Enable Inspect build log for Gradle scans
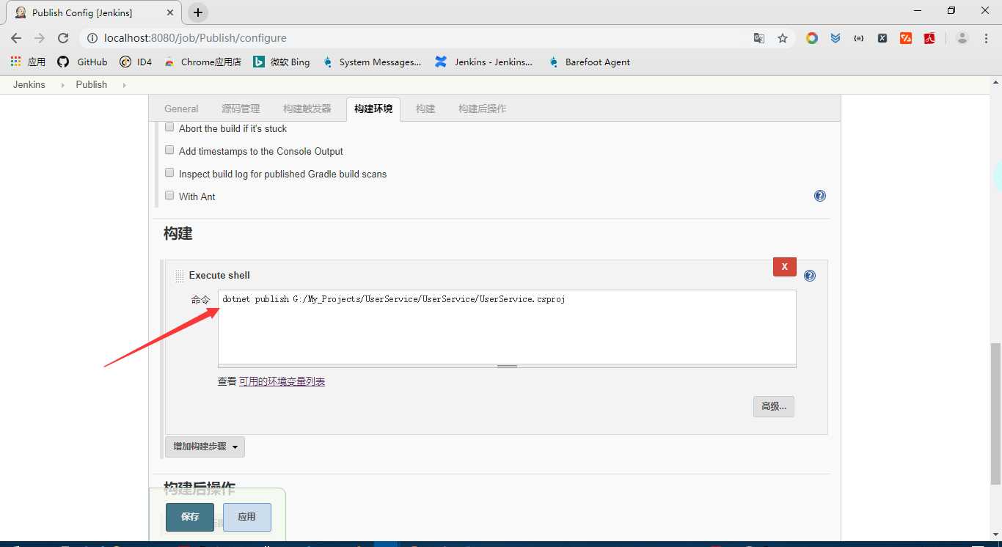This screenshot has width=1002, height=547. pos(169,173)
